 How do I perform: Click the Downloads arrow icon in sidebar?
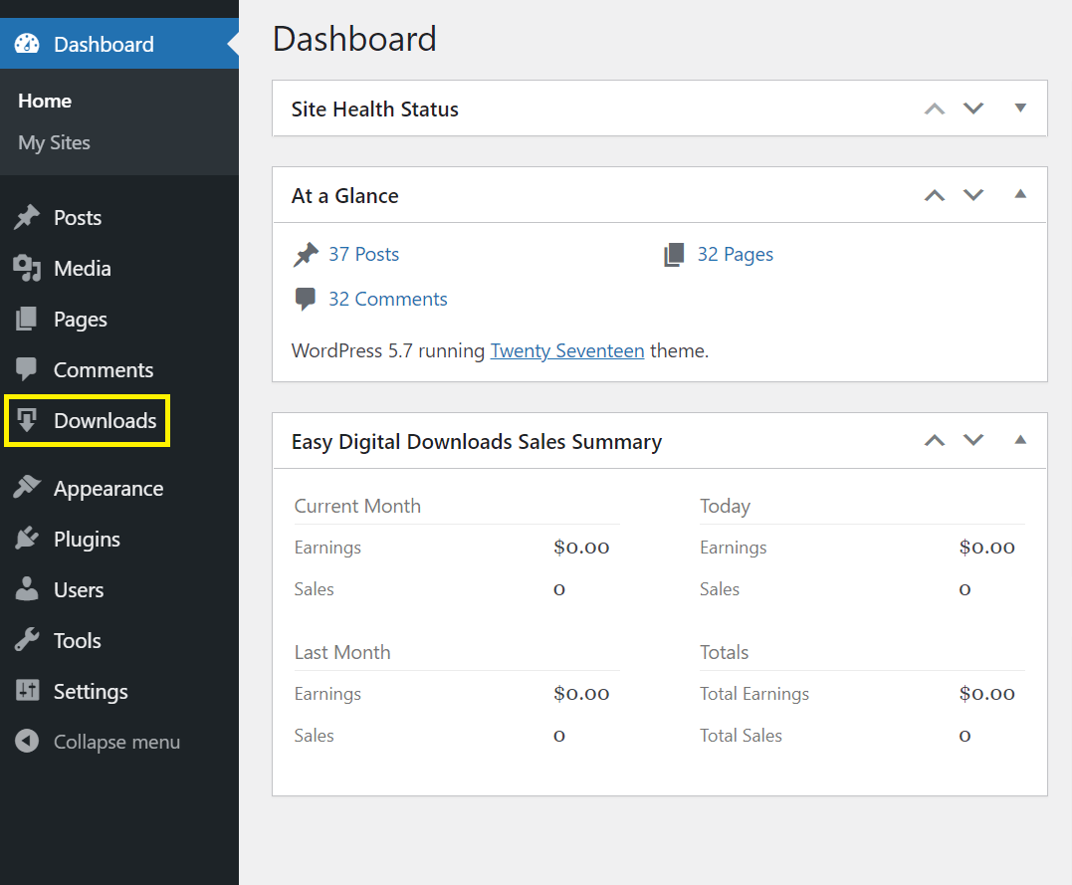[x=27, y=420]
